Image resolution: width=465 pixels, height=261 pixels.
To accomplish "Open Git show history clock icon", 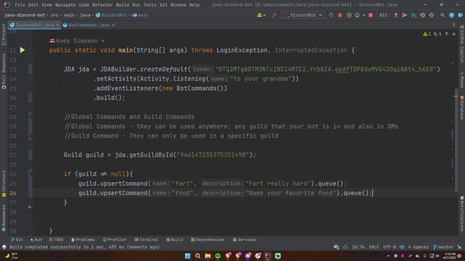I will (x=423, y=15).
